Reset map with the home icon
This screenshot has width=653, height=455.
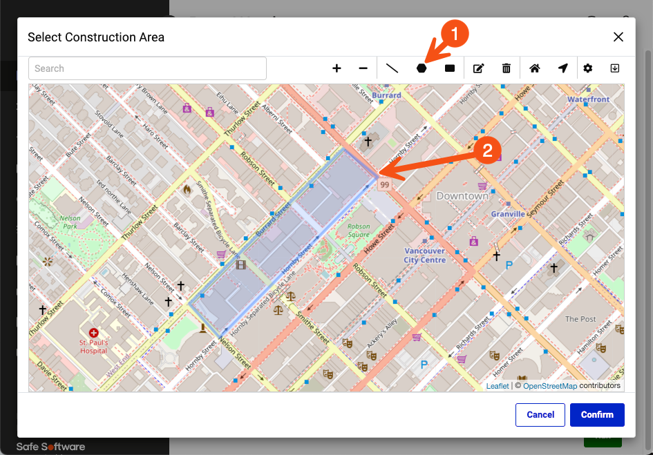pyautogui.click(x=535, y=68)
